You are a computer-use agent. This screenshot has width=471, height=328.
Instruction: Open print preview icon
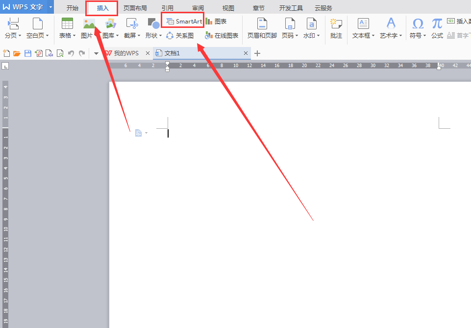pyautogui.click(x=60, y=53)
